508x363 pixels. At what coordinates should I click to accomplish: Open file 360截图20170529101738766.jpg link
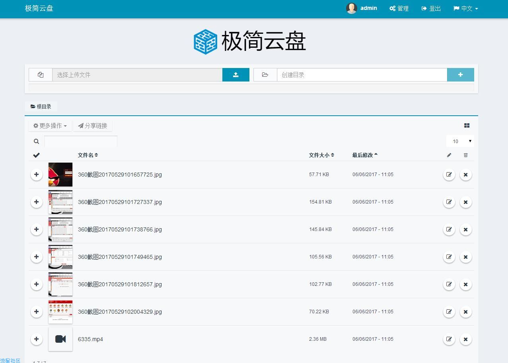[120, 229]
